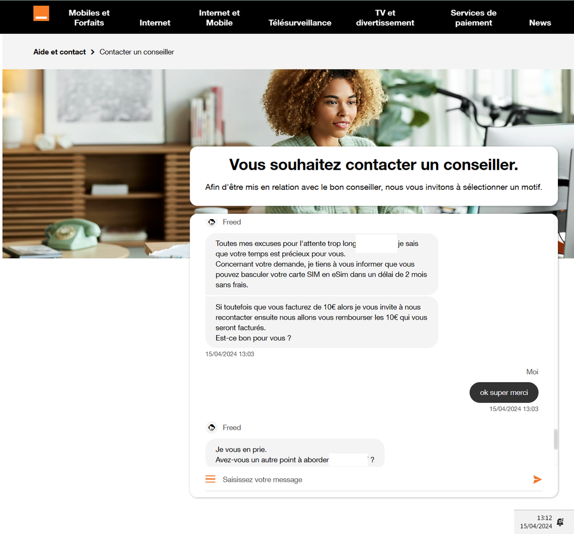The image size is (574, 534).
Task: Open the News navigation item
Action: point(540,23)
